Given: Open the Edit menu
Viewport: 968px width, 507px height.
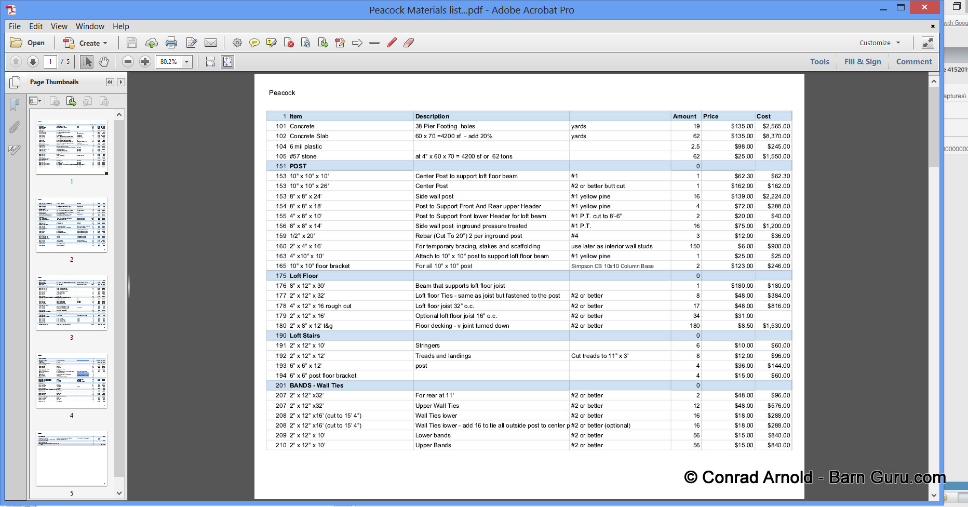Looking at the screenshot, I should (36, 26).
